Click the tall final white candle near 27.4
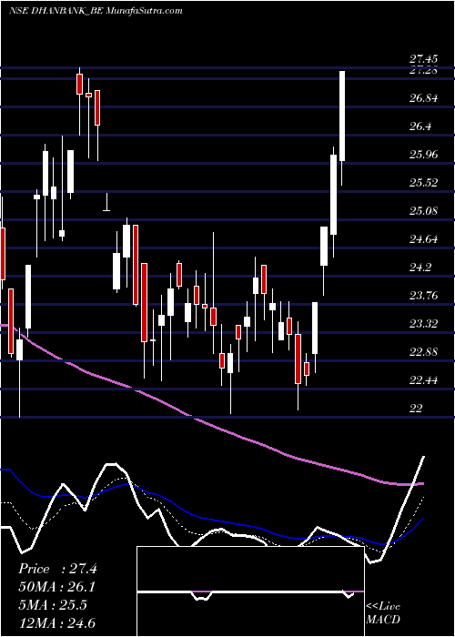455x637 pixels. (x=342, y=116)
